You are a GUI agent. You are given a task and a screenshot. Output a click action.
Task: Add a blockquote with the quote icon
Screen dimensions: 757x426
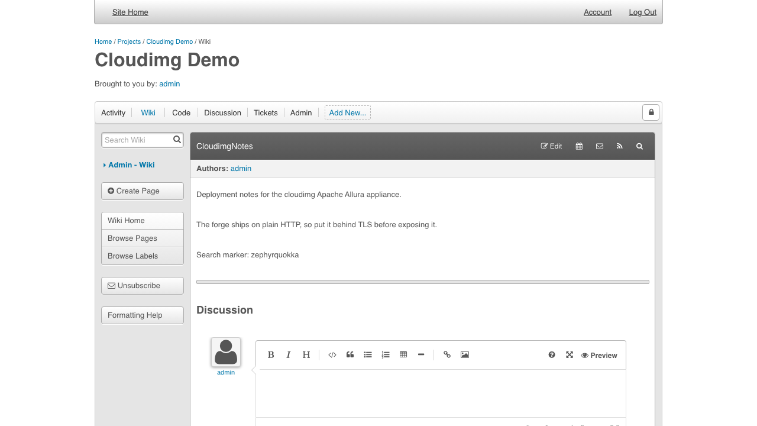pos(350,355)
